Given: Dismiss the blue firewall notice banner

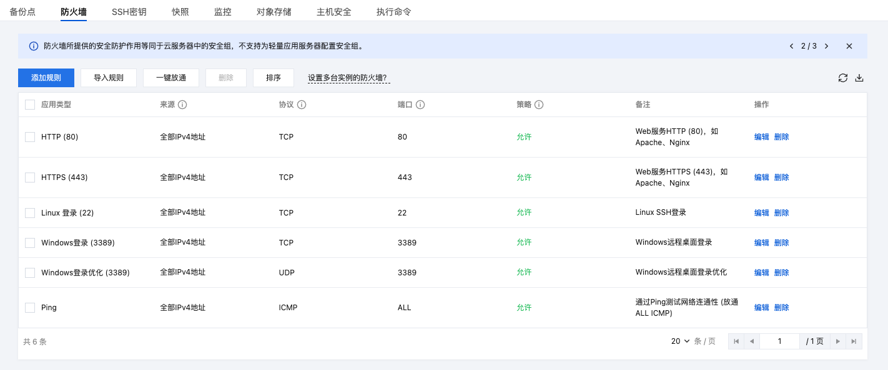Looking at the screenshot, I should pos(849,46).
